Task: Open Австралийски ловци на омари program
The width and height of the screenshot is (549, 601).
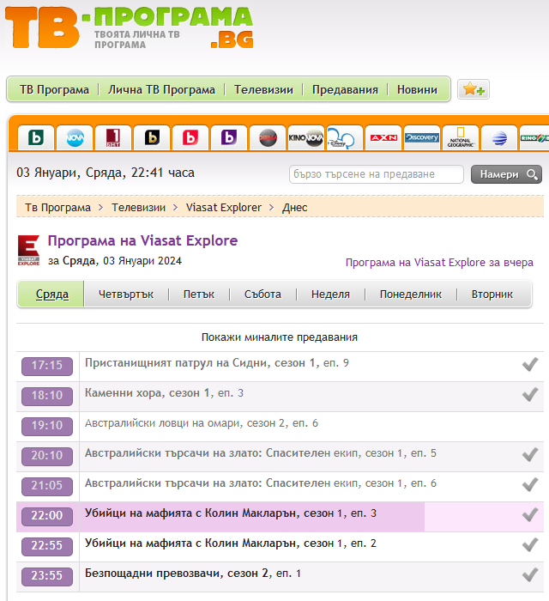Action: point(202,422)
